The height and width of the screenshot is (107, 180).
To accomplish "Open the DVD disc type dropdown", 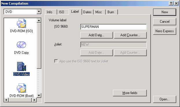I will [39, 12].
